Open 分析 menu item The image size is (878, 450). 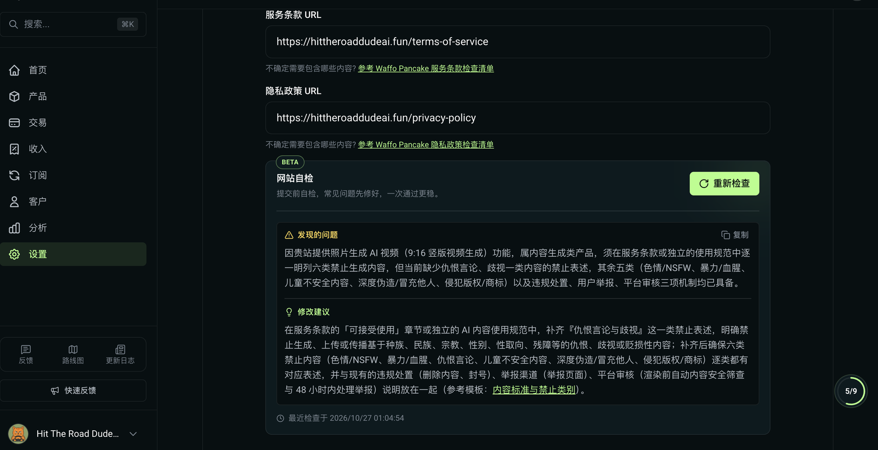73,228
